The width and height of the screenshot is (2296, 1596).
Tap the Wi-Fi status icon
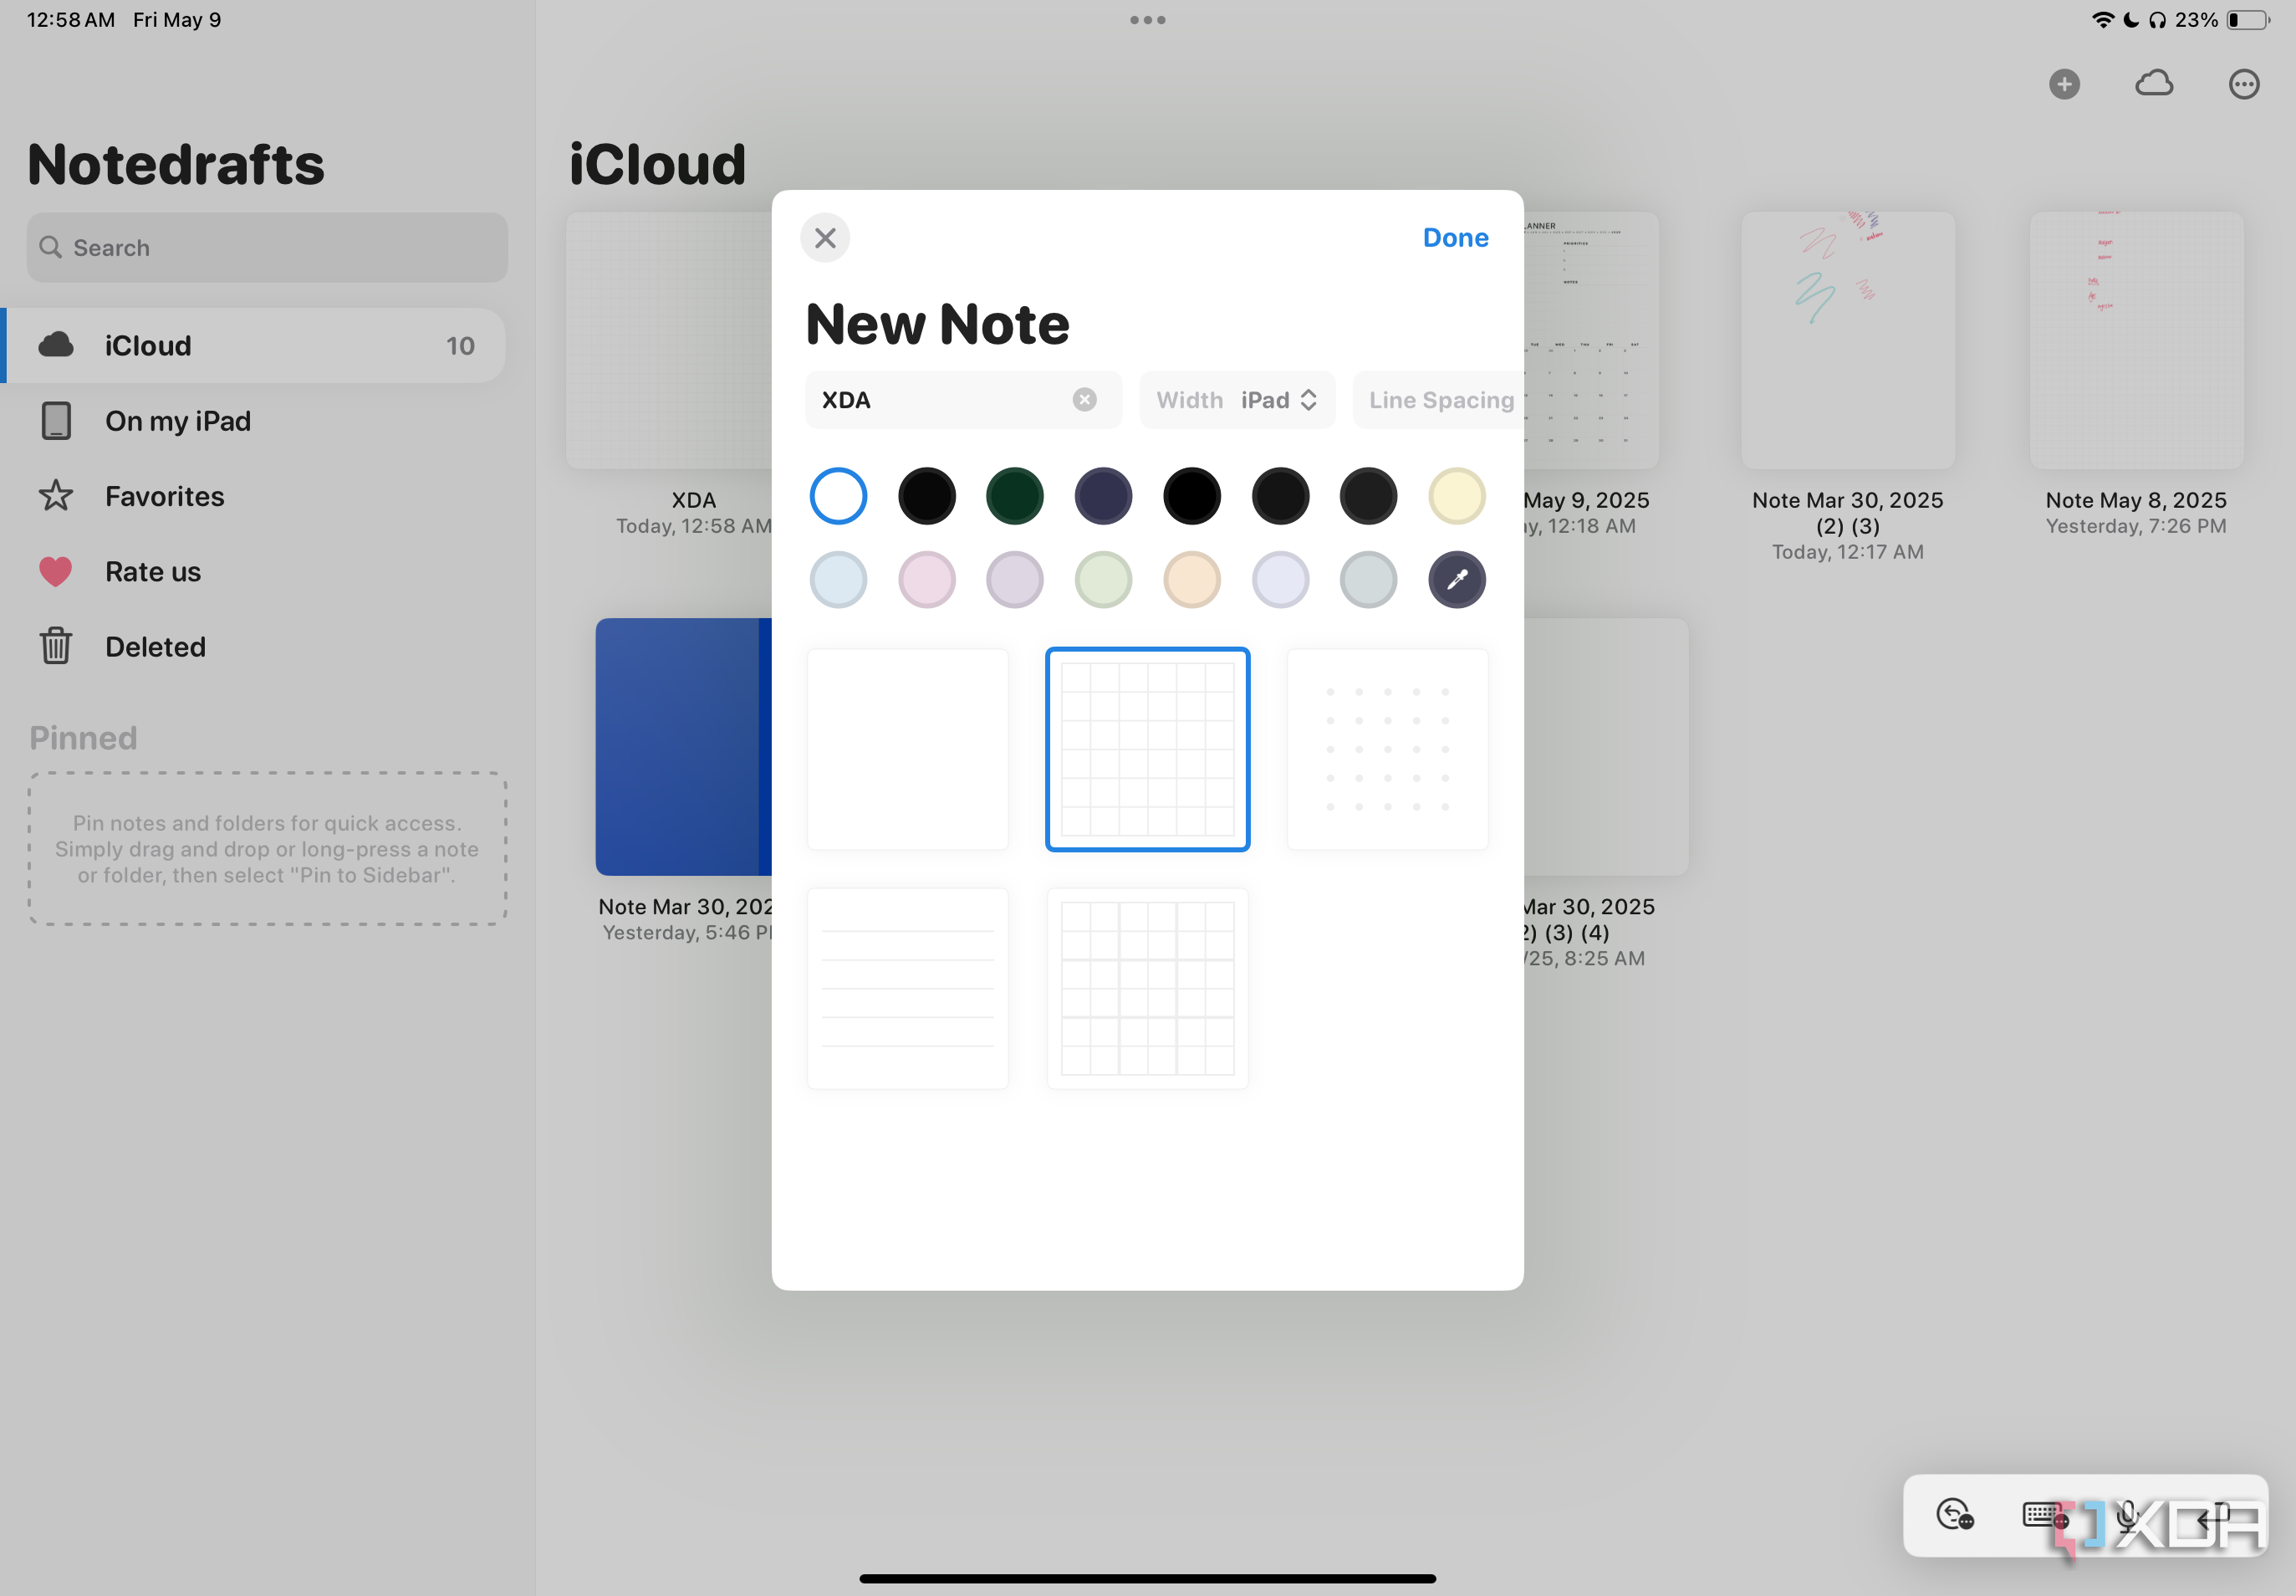click(2102, 20)
